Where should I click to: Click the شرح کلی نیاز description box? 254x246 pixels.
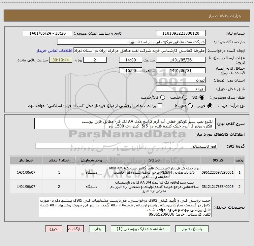coord(125,123)
